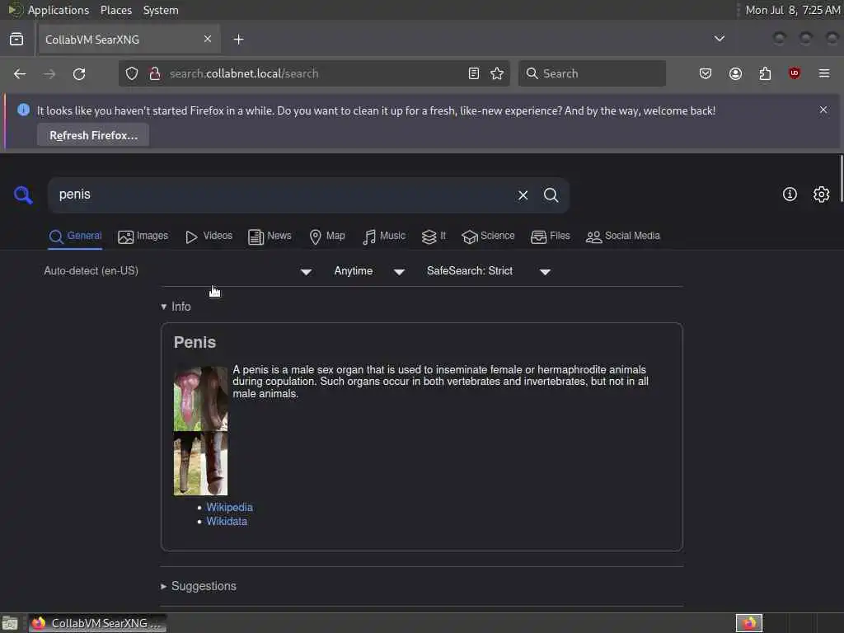
Task: Open the Anytime time range dropdown
Action: [x=369, y=271]
